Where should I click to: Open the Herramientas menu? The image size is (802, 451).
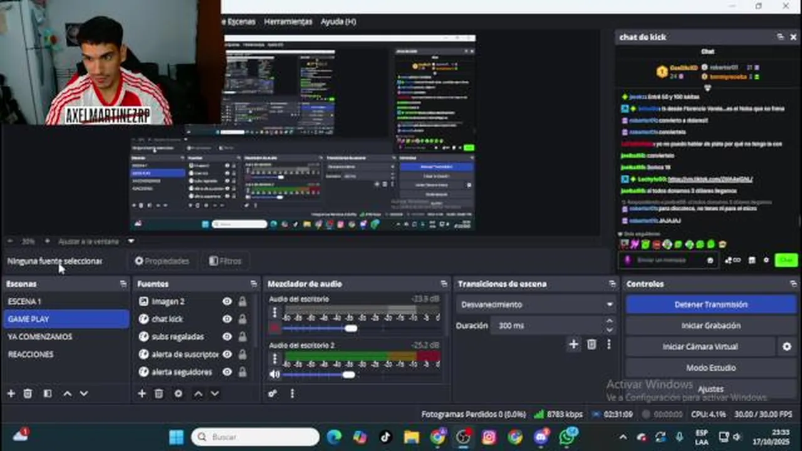(x=288, y=21)
